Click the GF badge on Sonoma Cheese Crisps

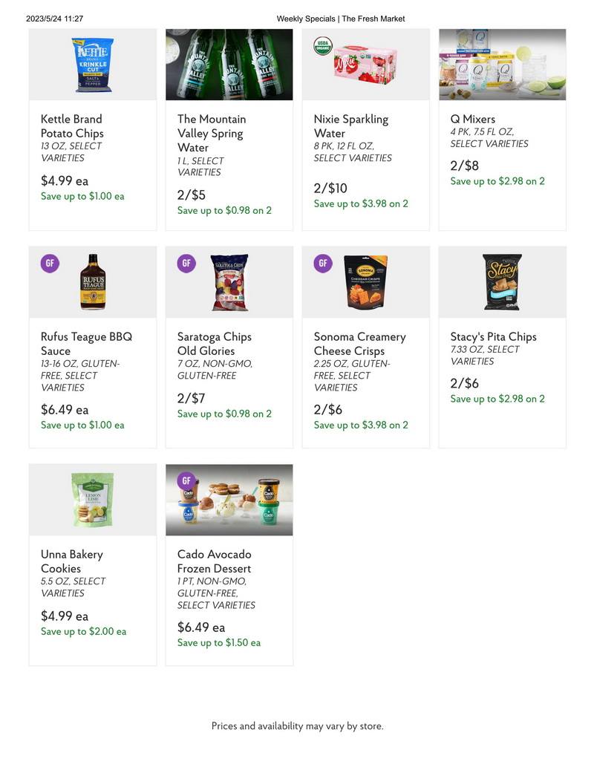tap(322, 263)
